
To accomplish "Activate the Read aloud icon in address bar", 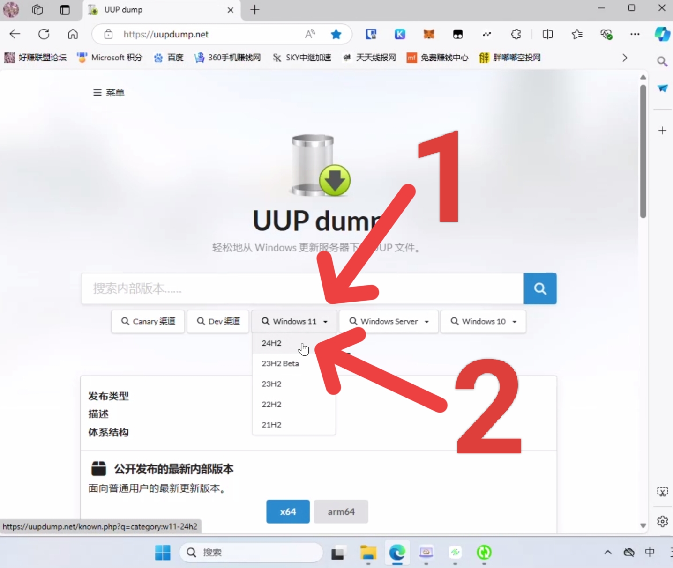I will click(x=310, y=34).
